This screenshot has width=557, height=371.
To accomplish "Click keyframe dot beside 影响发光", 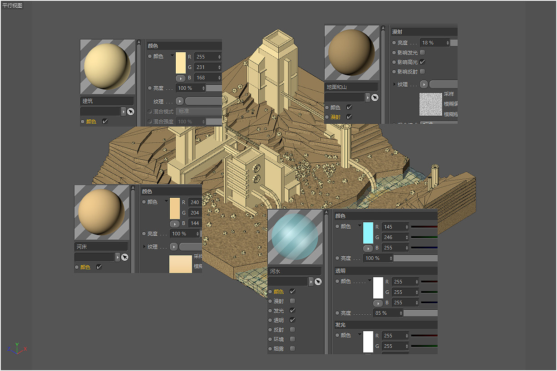I will 394,53.
